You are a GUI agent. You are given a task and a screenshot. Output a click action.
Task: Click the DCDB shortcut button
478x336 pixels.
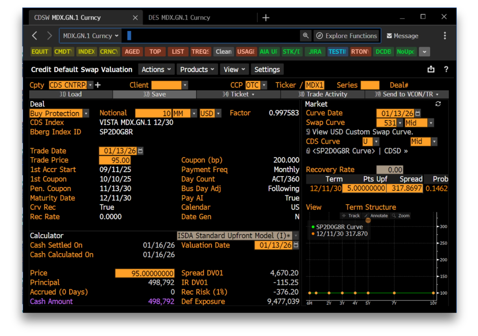(383, 52)
